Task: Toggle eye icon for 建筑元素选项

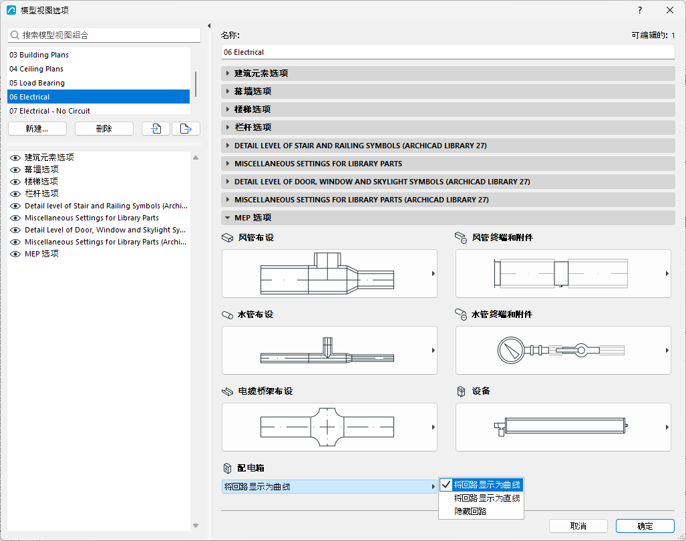Action: 15,158
